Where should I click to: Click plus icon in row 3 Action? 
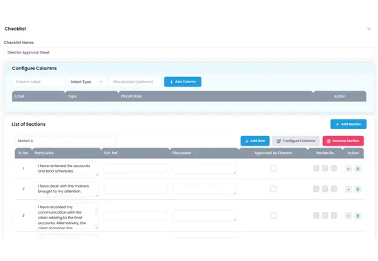[x=348, y=216]
